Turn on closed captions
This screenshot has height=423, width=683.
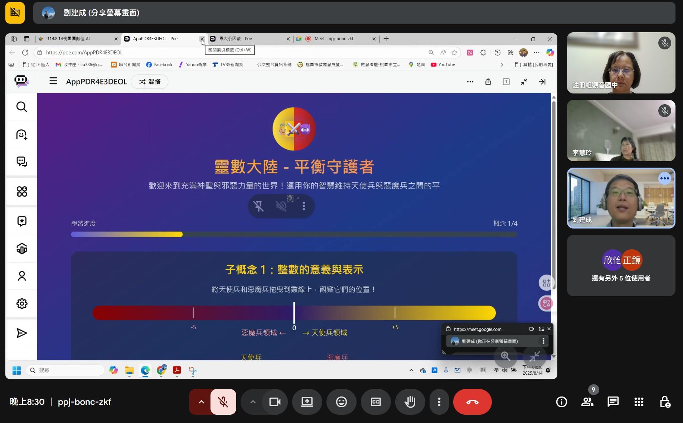[x=375, y=402]
